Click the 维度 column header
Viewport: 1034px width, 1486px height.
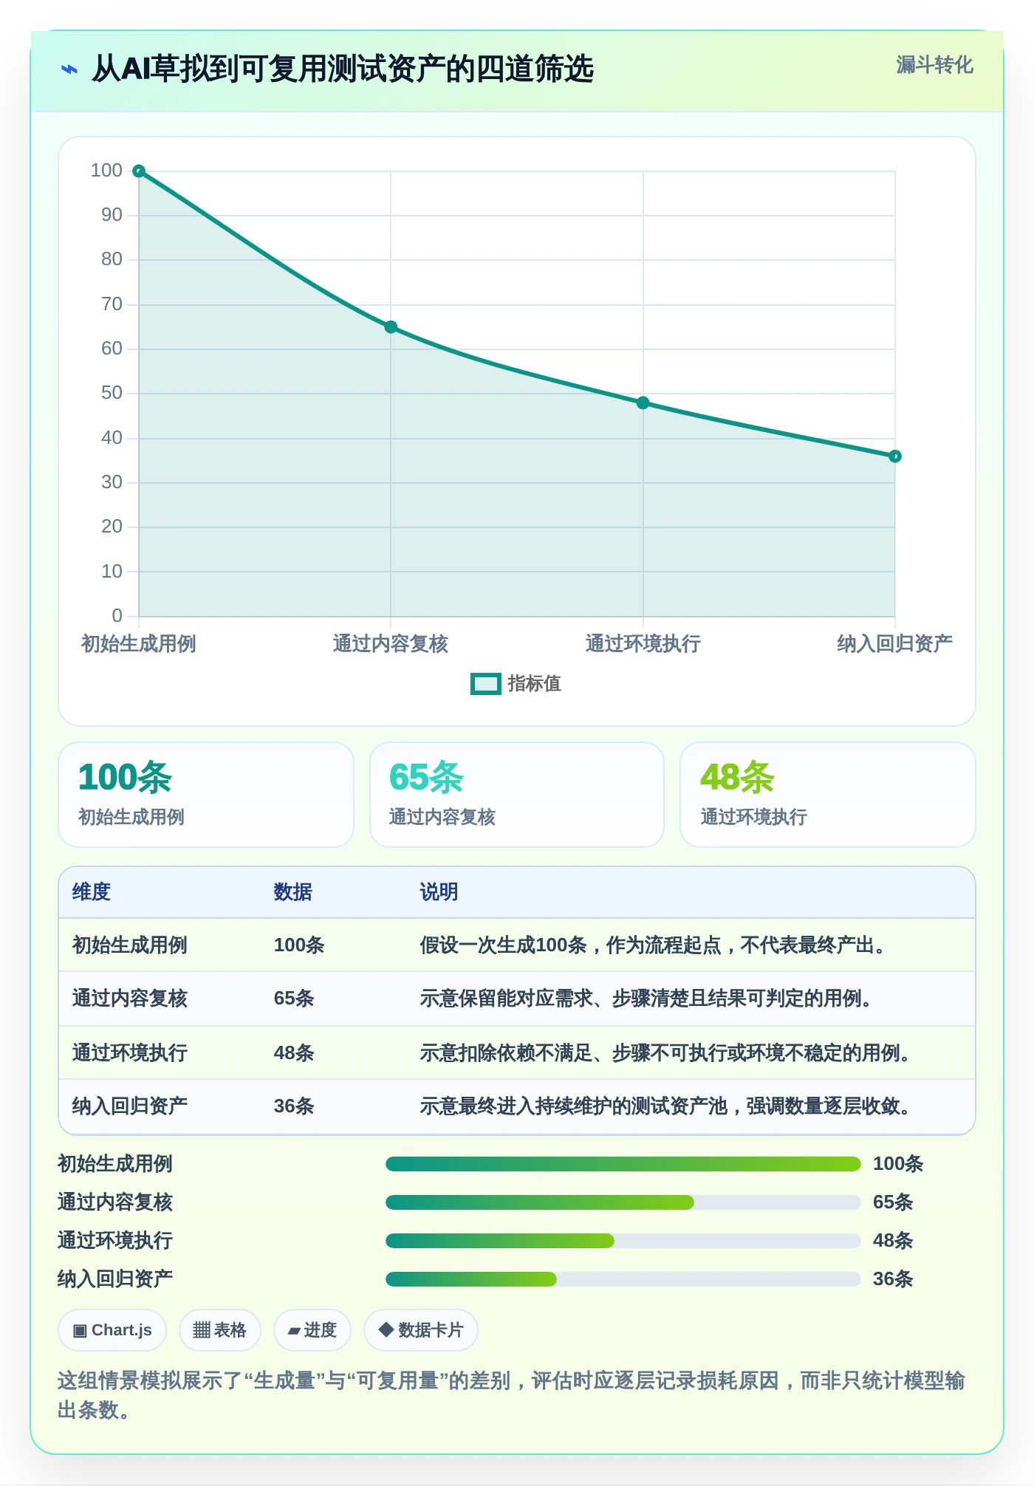[x=92, y=892]
